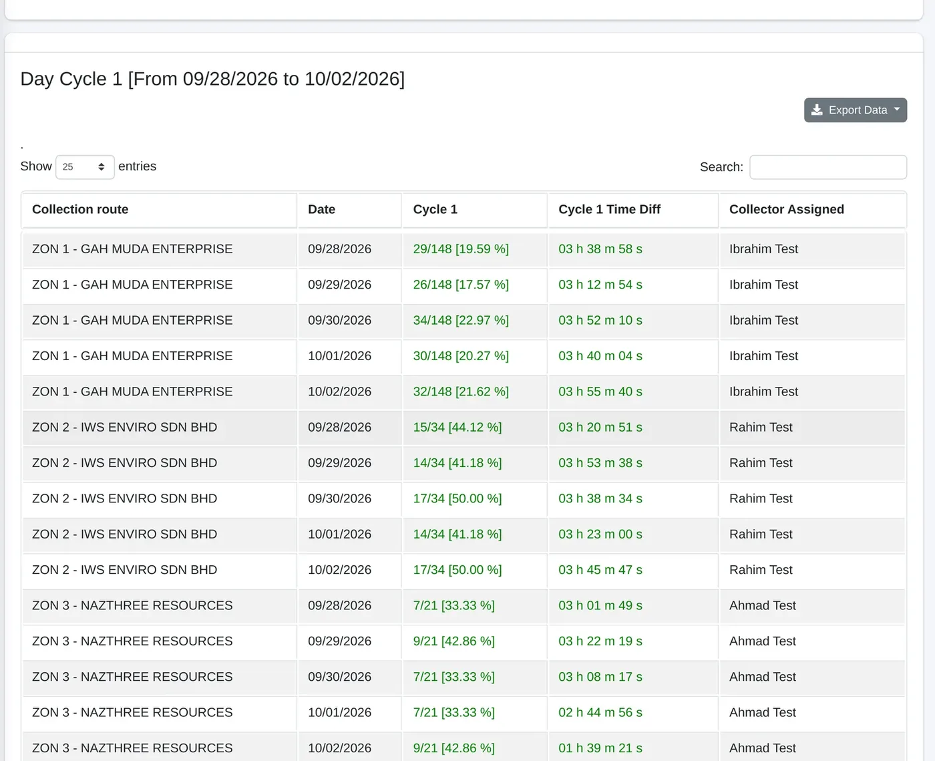
Task: Focus the Search input field
Action: coord(828,167)
